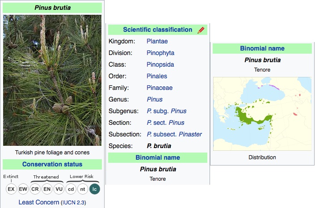The image size is (315, 208).
Task: Open the Least Concern link
Action: coord(39,202)
